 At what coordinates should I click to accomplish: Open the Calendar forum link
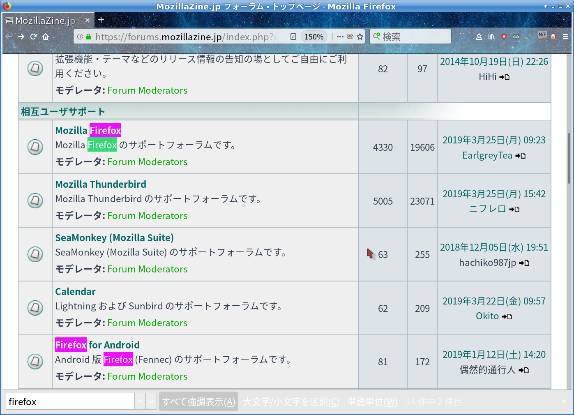tap(76, 291)
